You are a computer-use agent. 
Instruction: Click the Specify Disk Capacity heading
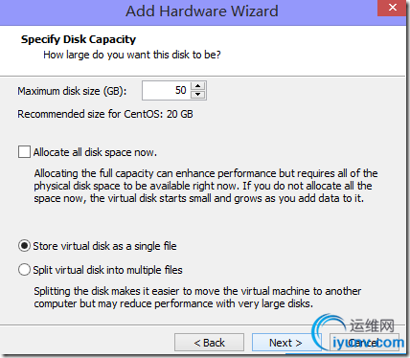(79, 39)
